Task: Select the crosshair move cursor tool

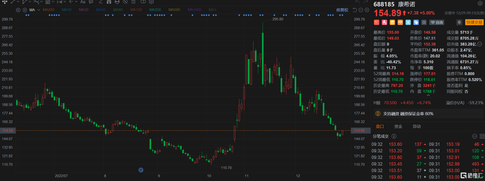Action: (x=5, y=2)
